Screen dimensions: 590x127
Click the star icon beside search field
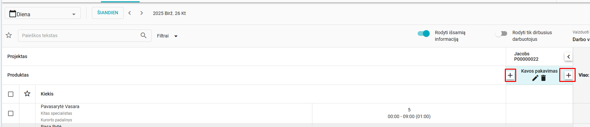pyautogui.click(x=9, y=35)
